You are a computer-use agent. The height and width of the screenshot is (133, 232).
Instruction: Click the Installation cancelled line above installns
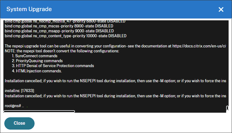pos(115,81)
